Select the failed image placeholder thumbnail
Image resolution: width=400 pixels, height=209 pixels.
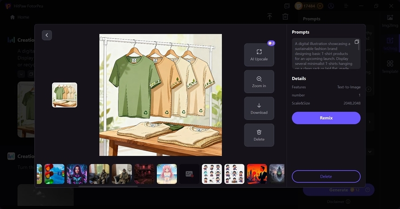(189, 174)
